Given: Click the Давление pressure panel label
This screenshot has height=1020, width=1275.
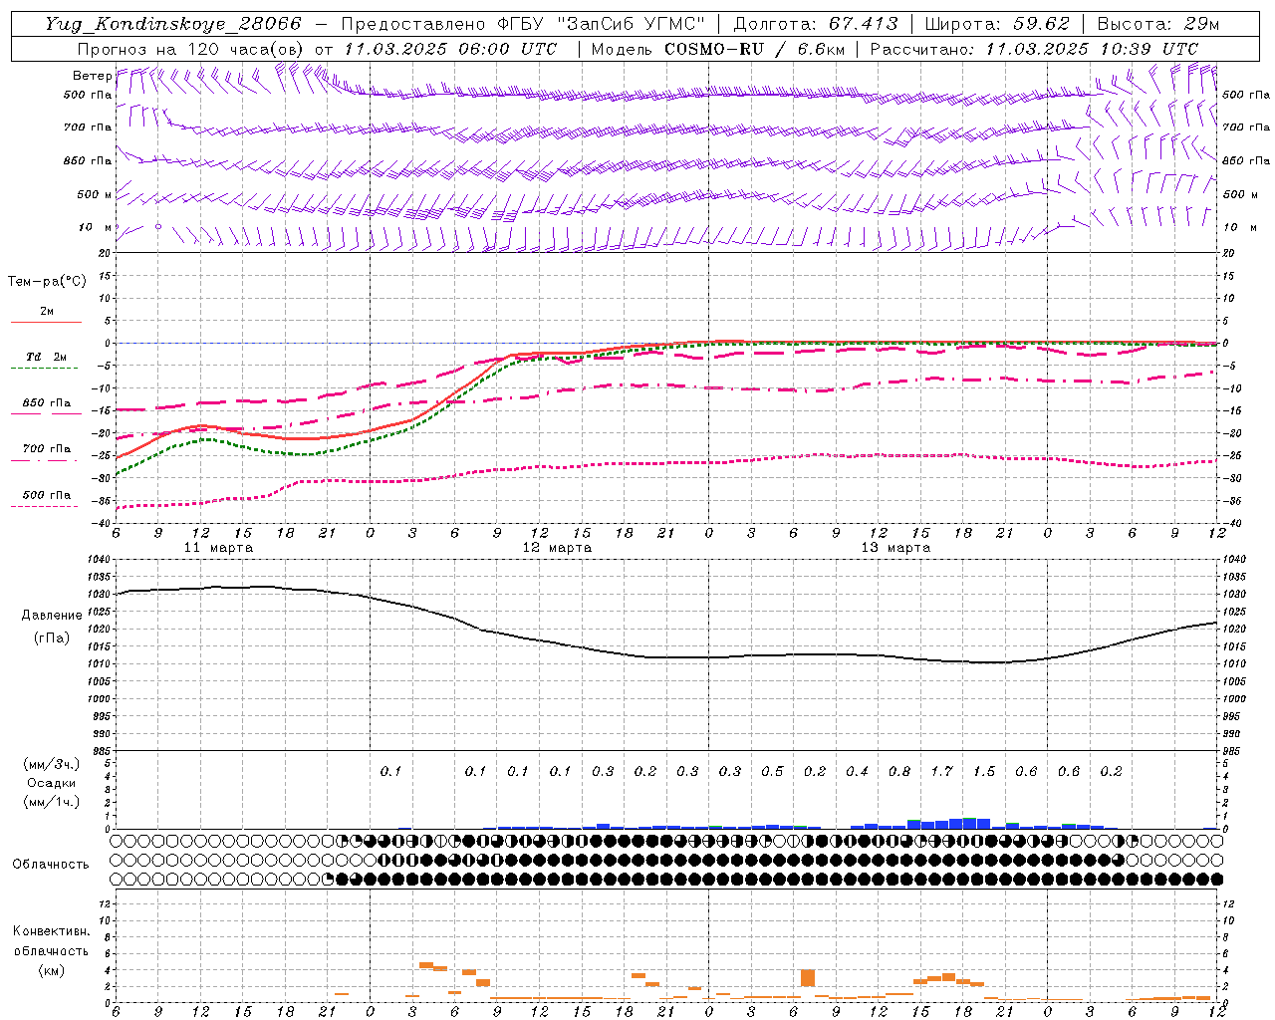Looking at the screenshot, I should [52, 616].
